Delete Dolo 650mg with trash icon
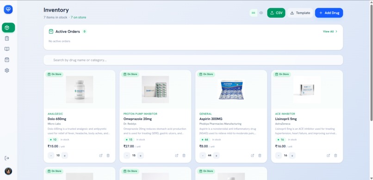 click(108, 156)
